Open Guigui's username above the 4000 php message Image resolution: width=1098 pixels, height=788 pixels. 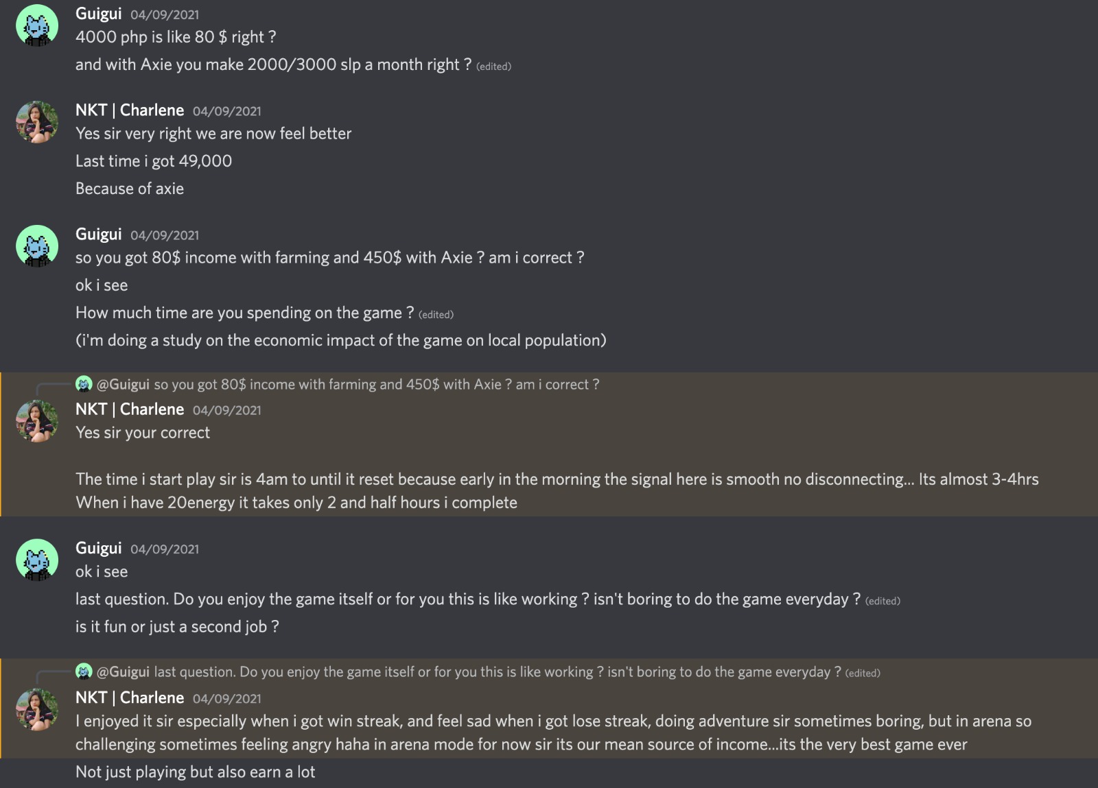(98, 14)
